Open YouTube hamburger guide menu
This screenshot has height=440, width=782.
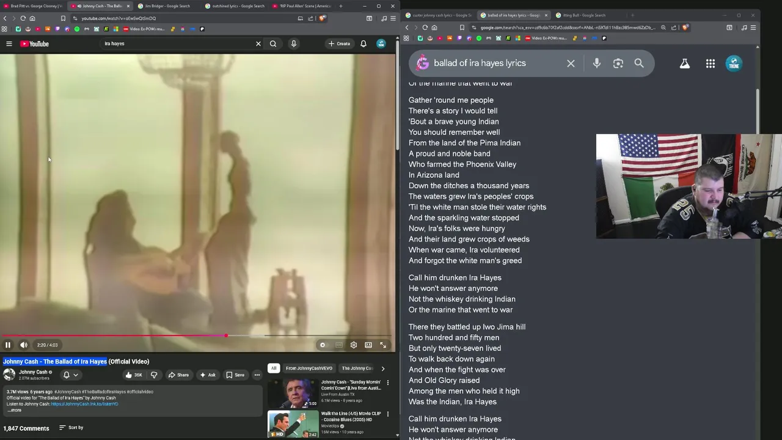9,44
